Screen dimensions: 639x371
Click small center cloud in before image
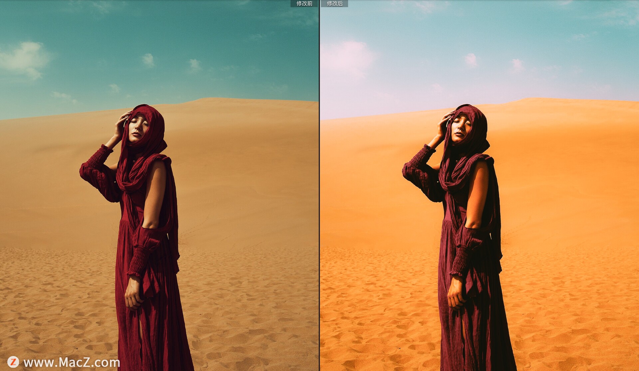point(148,60)
